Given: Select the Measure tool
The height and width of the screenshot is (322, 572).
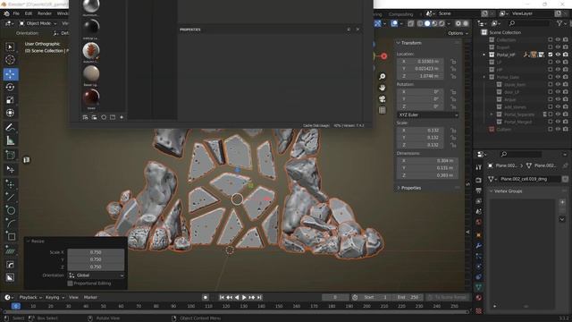Looking at the screenshot, I should 10,140.
